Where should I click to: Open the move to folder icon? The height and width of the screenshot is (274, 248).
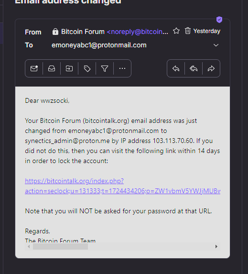(69, 68)
